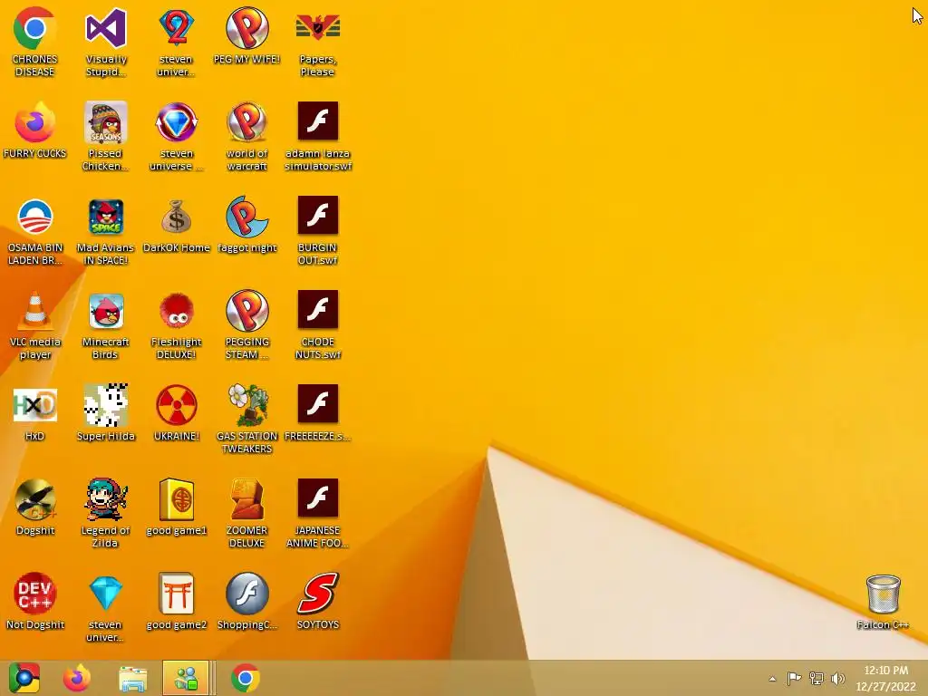Image resolution: width=928 pixels, height=696 pixels.
Task: Select the world of warcraft shortcut
Action: [x=246, y=136]
